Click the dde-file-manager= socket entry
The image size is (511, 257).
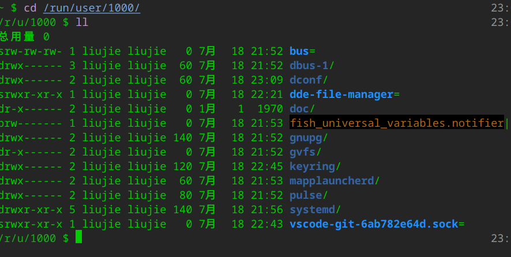coord(344,95)
